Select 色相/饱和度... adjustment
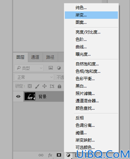The width and height of the screenshot is (130, 159). click(91, 71)
